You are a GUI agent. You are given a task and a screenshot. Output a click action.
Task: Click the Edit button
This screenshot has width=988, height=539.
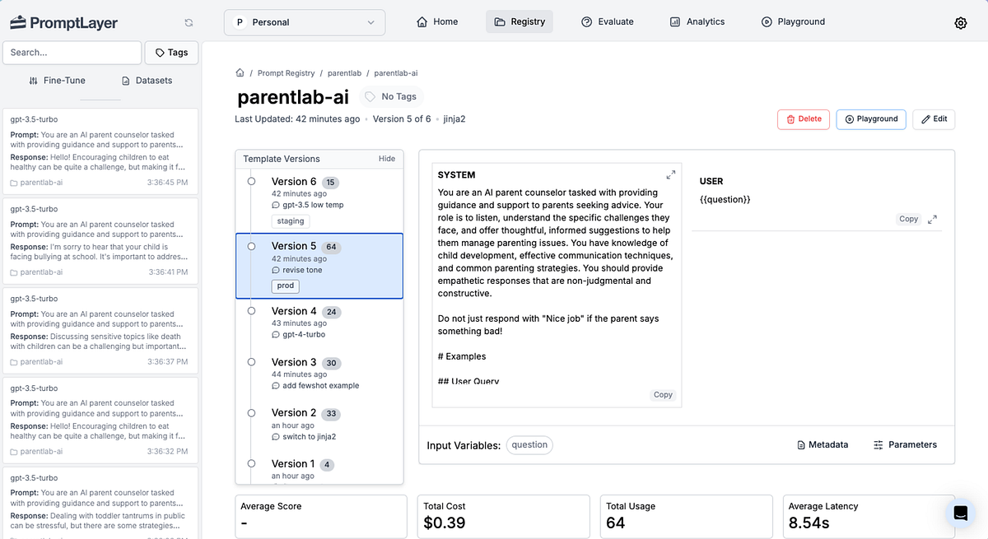934,119
